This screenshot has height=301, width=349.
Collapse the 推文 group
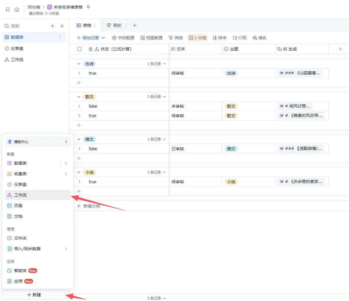(79, 139)
